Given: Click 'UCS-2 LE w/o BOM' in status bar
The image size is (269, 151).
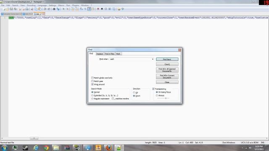Looking at the screenshot, I should tap(249, 143).
